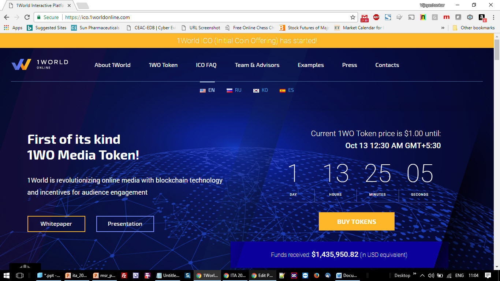Screen dimensions: 500x281
Task: Open the Whitepaper button
Action: click(56, 224)
